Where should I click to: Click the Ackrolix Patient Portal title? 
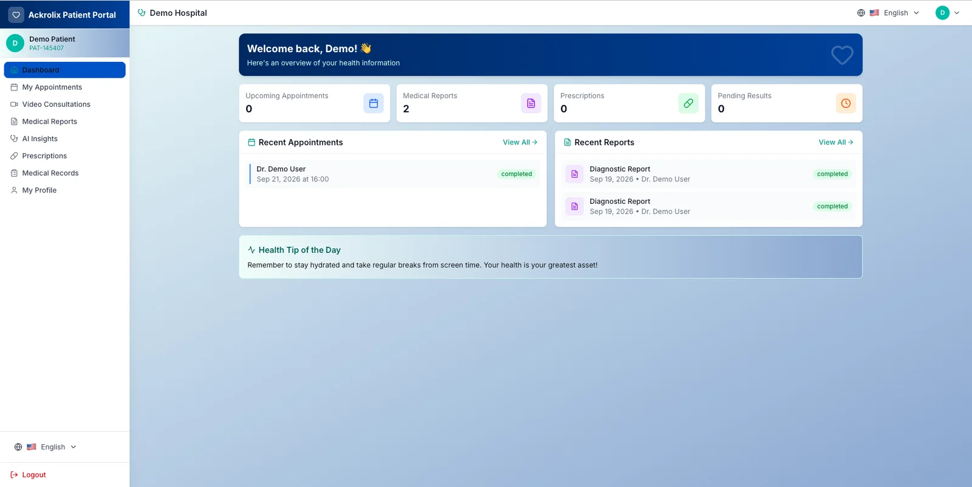[72, 15]
